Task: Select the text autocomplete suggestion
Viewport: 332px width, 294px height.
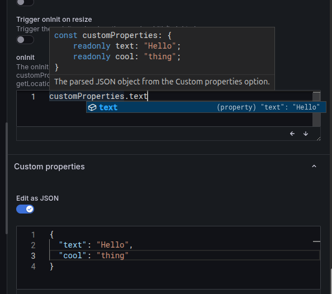Action: click(206, 107)
